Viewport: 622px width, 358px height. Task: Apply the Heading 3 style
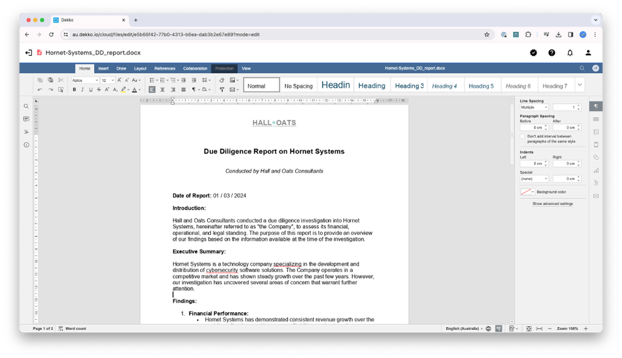tap(409, 86)
